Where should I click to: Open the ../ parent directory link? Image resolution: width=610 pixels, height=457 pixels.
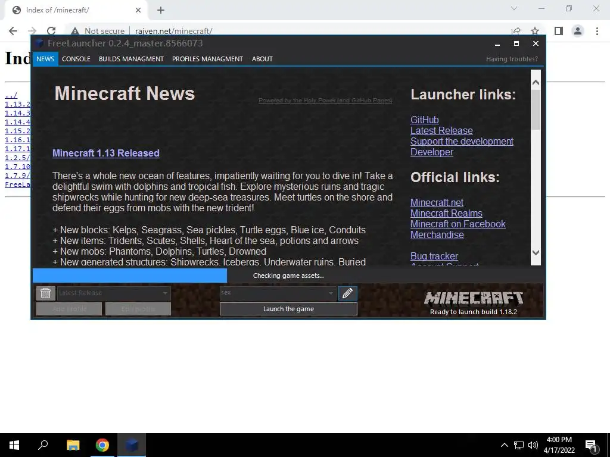coord(11,95)
